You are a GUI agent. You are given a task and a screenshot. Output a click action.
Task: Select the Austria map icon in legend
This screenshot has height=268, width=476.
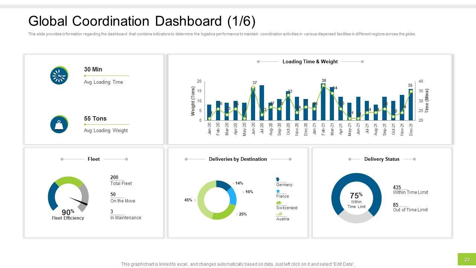279,214
